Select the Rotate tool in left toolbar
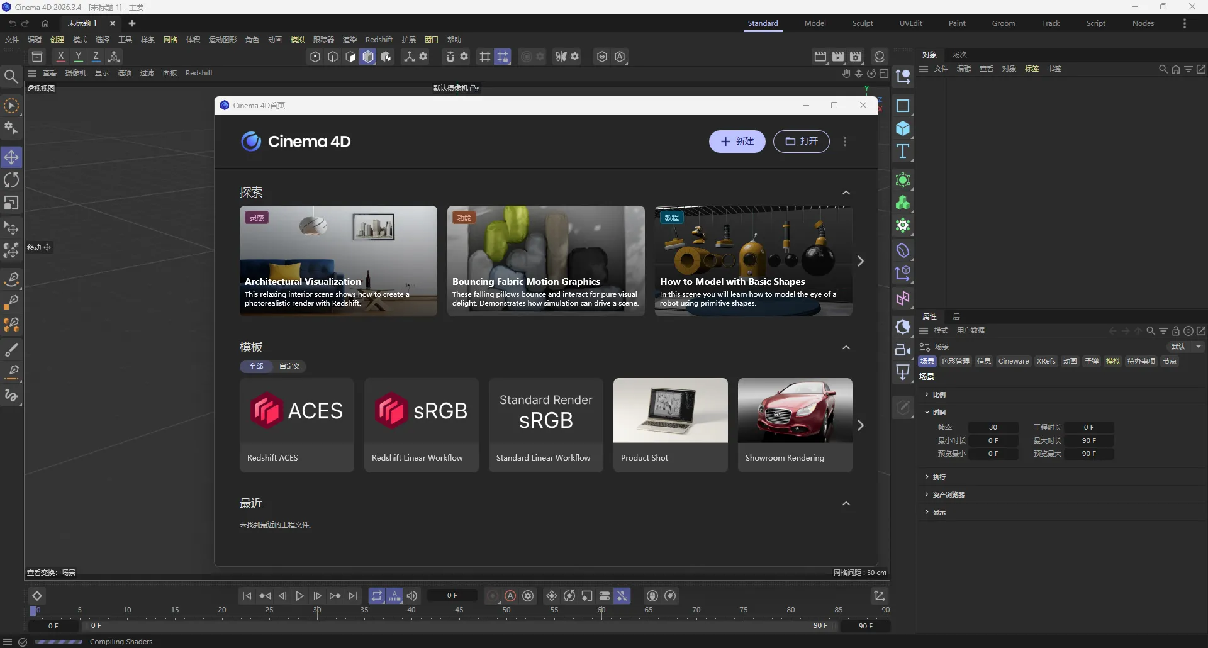This screenshot has height=648, width=1208. (x=11, y=180)
